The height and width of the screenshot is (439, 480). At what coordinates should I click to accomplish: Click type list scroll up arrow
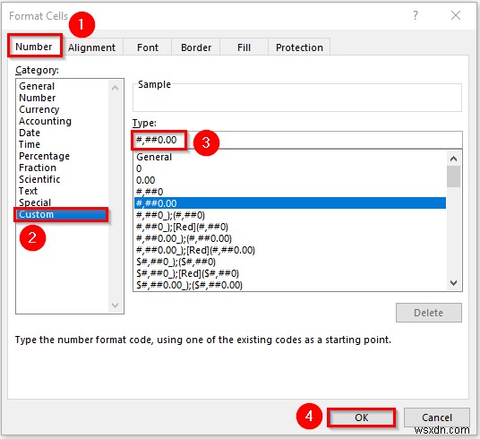(453, 159)
